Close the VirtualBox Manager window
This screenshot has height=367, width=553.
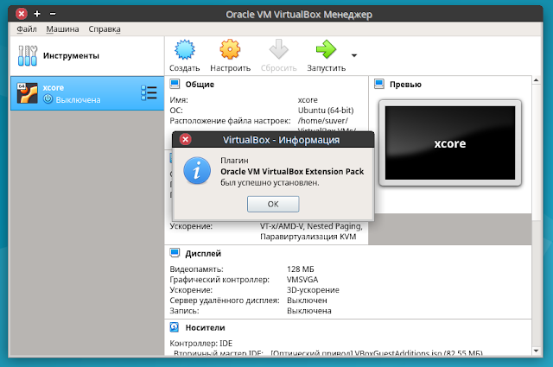[x=22, y=14]
